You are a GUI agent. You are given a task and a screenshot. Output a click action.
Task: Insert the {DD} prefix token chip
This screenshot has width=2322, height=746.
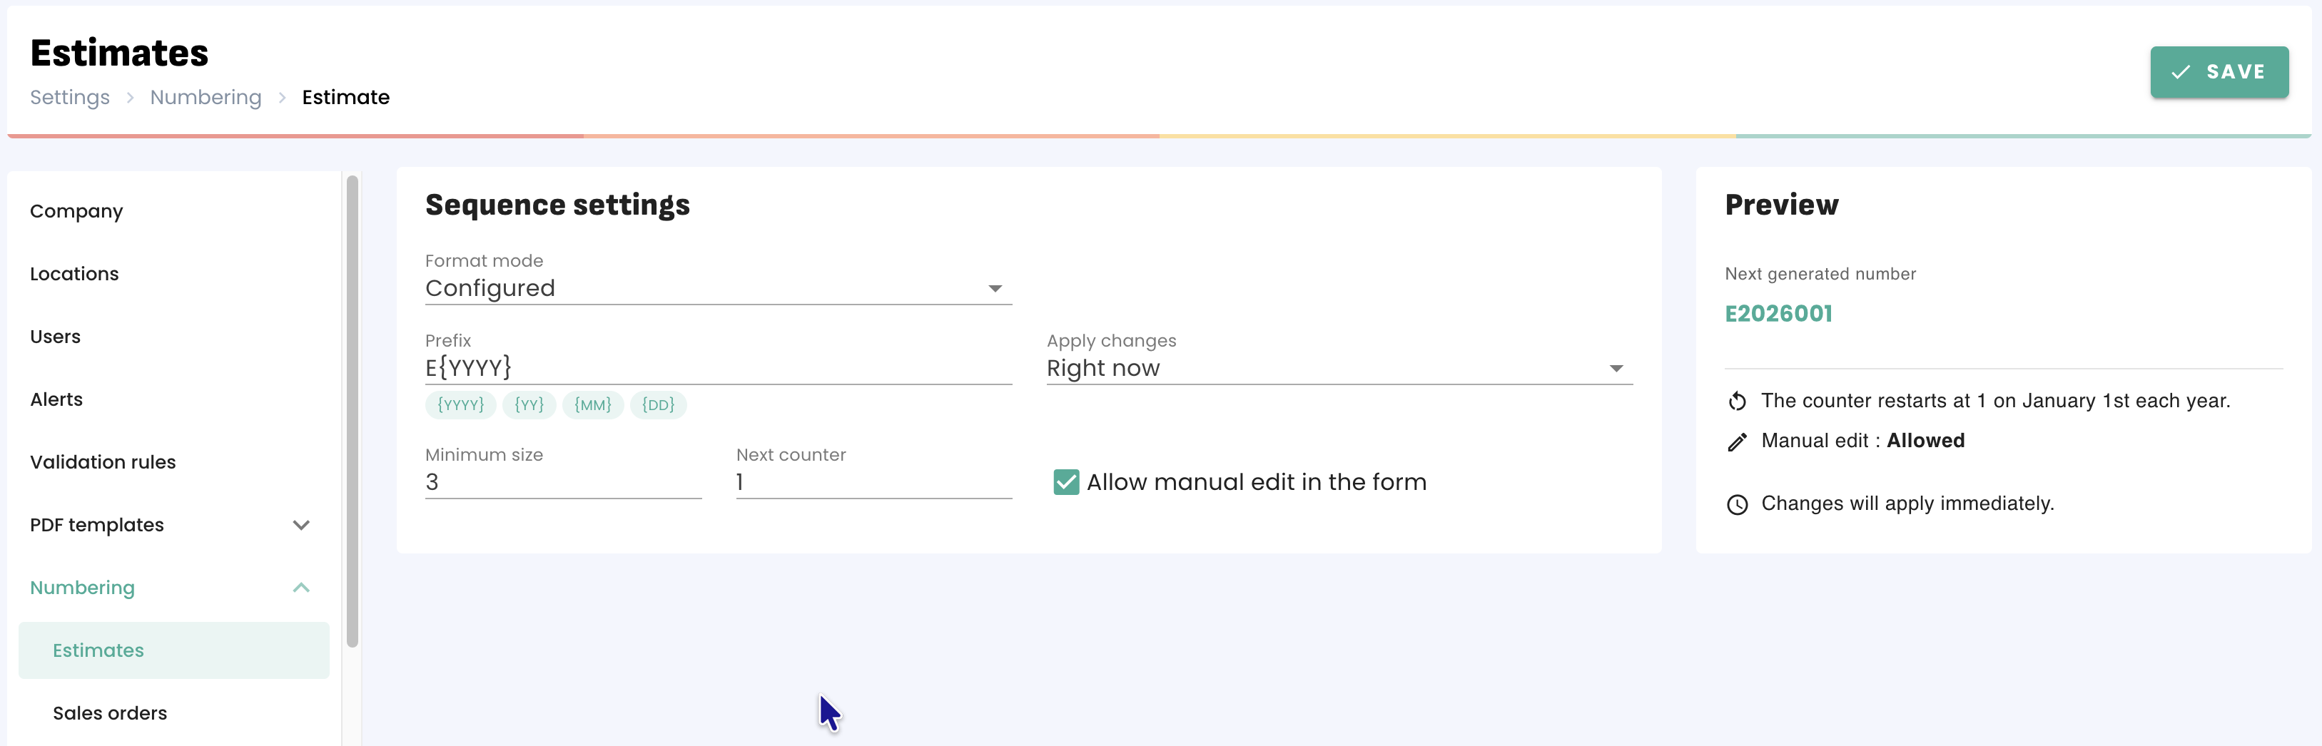point(658,404)
